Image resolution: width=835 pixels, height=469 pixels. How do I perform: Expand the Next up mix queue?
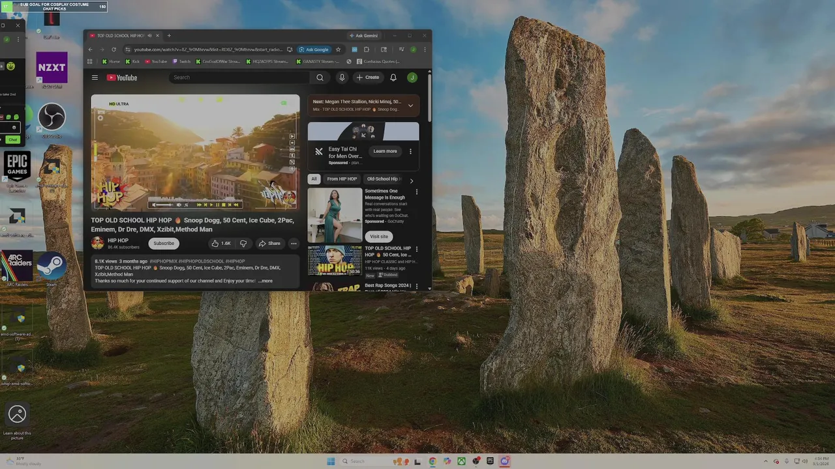[410, 106]
